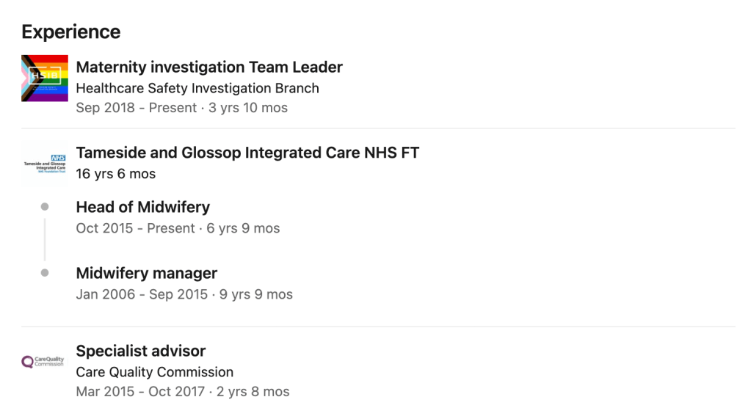Open Tameside and Glossop Integrated Care NHS FT
This screenshot has width=751, height=419.
(247, 153)
